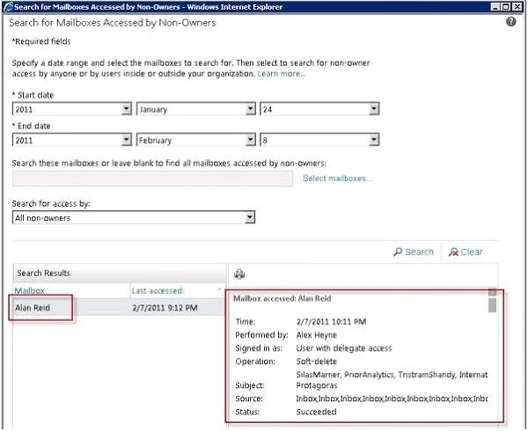Viewport: 528px width, 431px height.
Task: Maximize the Internet Explorer window
Action: 506,6
